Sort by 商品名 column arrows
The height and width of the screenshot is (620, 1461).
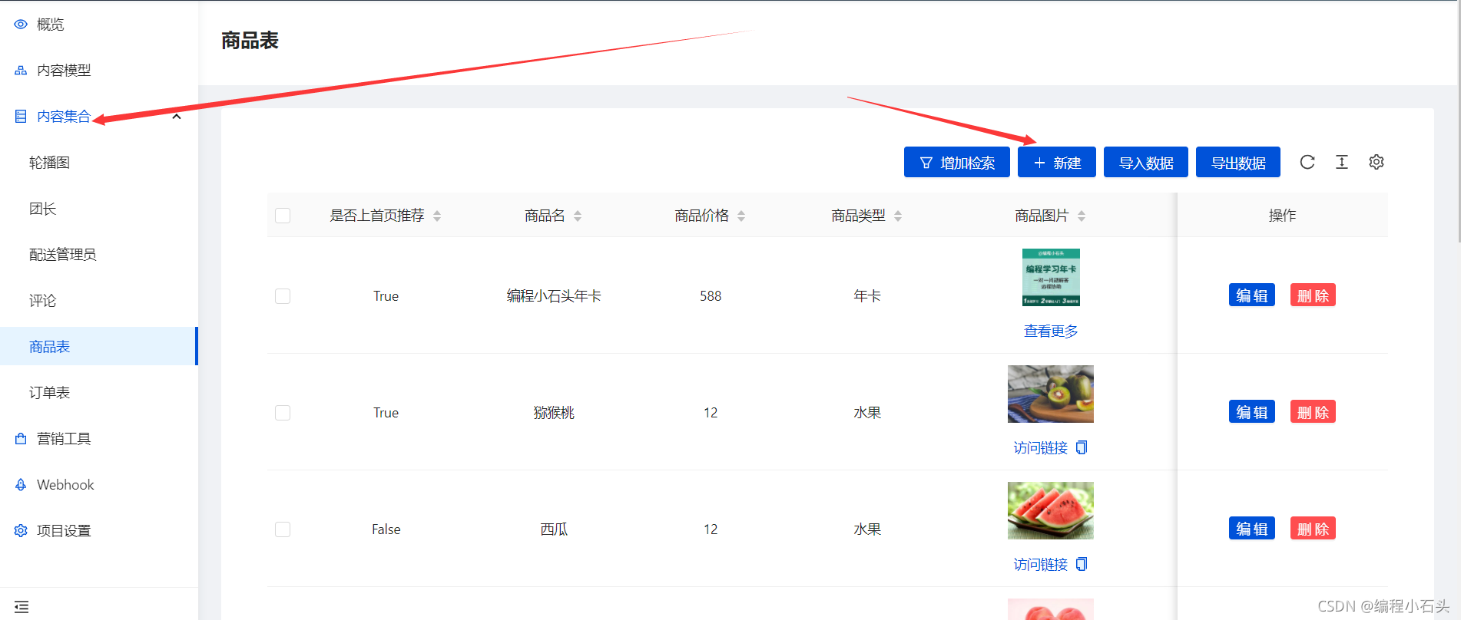pos(578,216)
